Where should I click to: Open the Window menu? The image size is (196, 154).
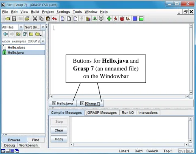coord(91,12)
